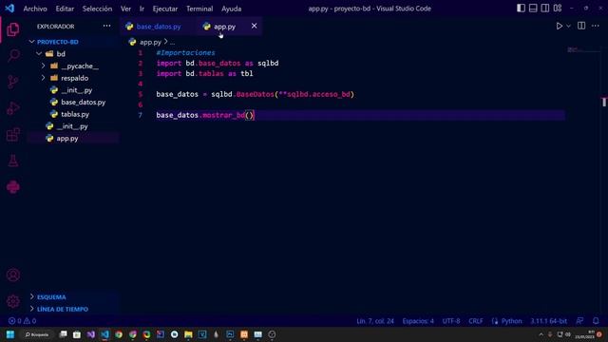Open the Ejecutar menu
This screenshot has width=608, height=342.
[x=164, y=9]
